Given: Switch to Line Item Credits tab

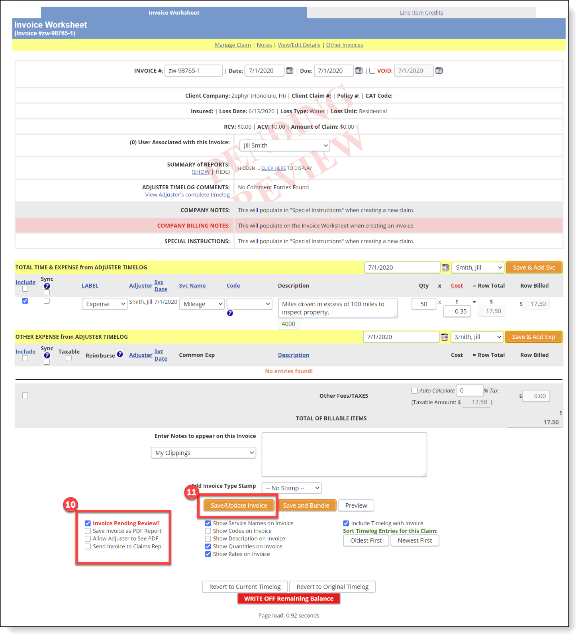Looking at the screenshot, I should coord(421,13).
